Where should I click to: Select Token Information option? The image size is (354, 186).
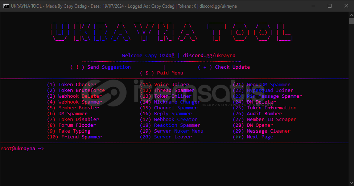pos(264,108)
